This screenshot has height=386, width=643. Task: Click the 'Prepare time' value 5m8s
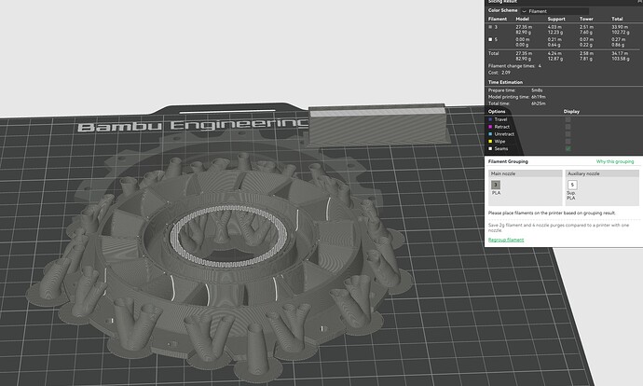tap(537, 90)
